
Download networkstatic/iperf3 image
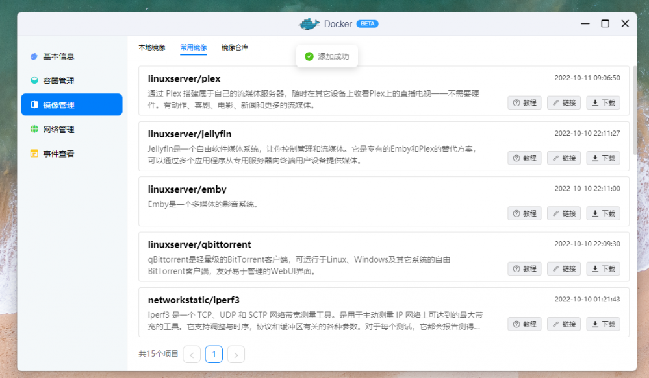click(x=603, y=324)
